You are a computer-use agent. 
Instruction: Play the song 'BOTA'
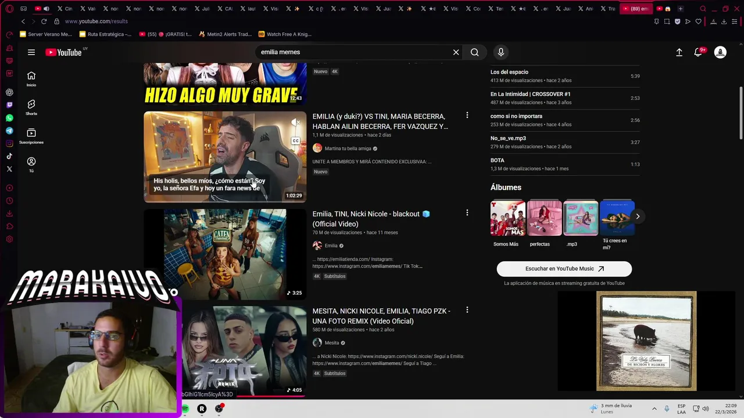click(565, 164)
